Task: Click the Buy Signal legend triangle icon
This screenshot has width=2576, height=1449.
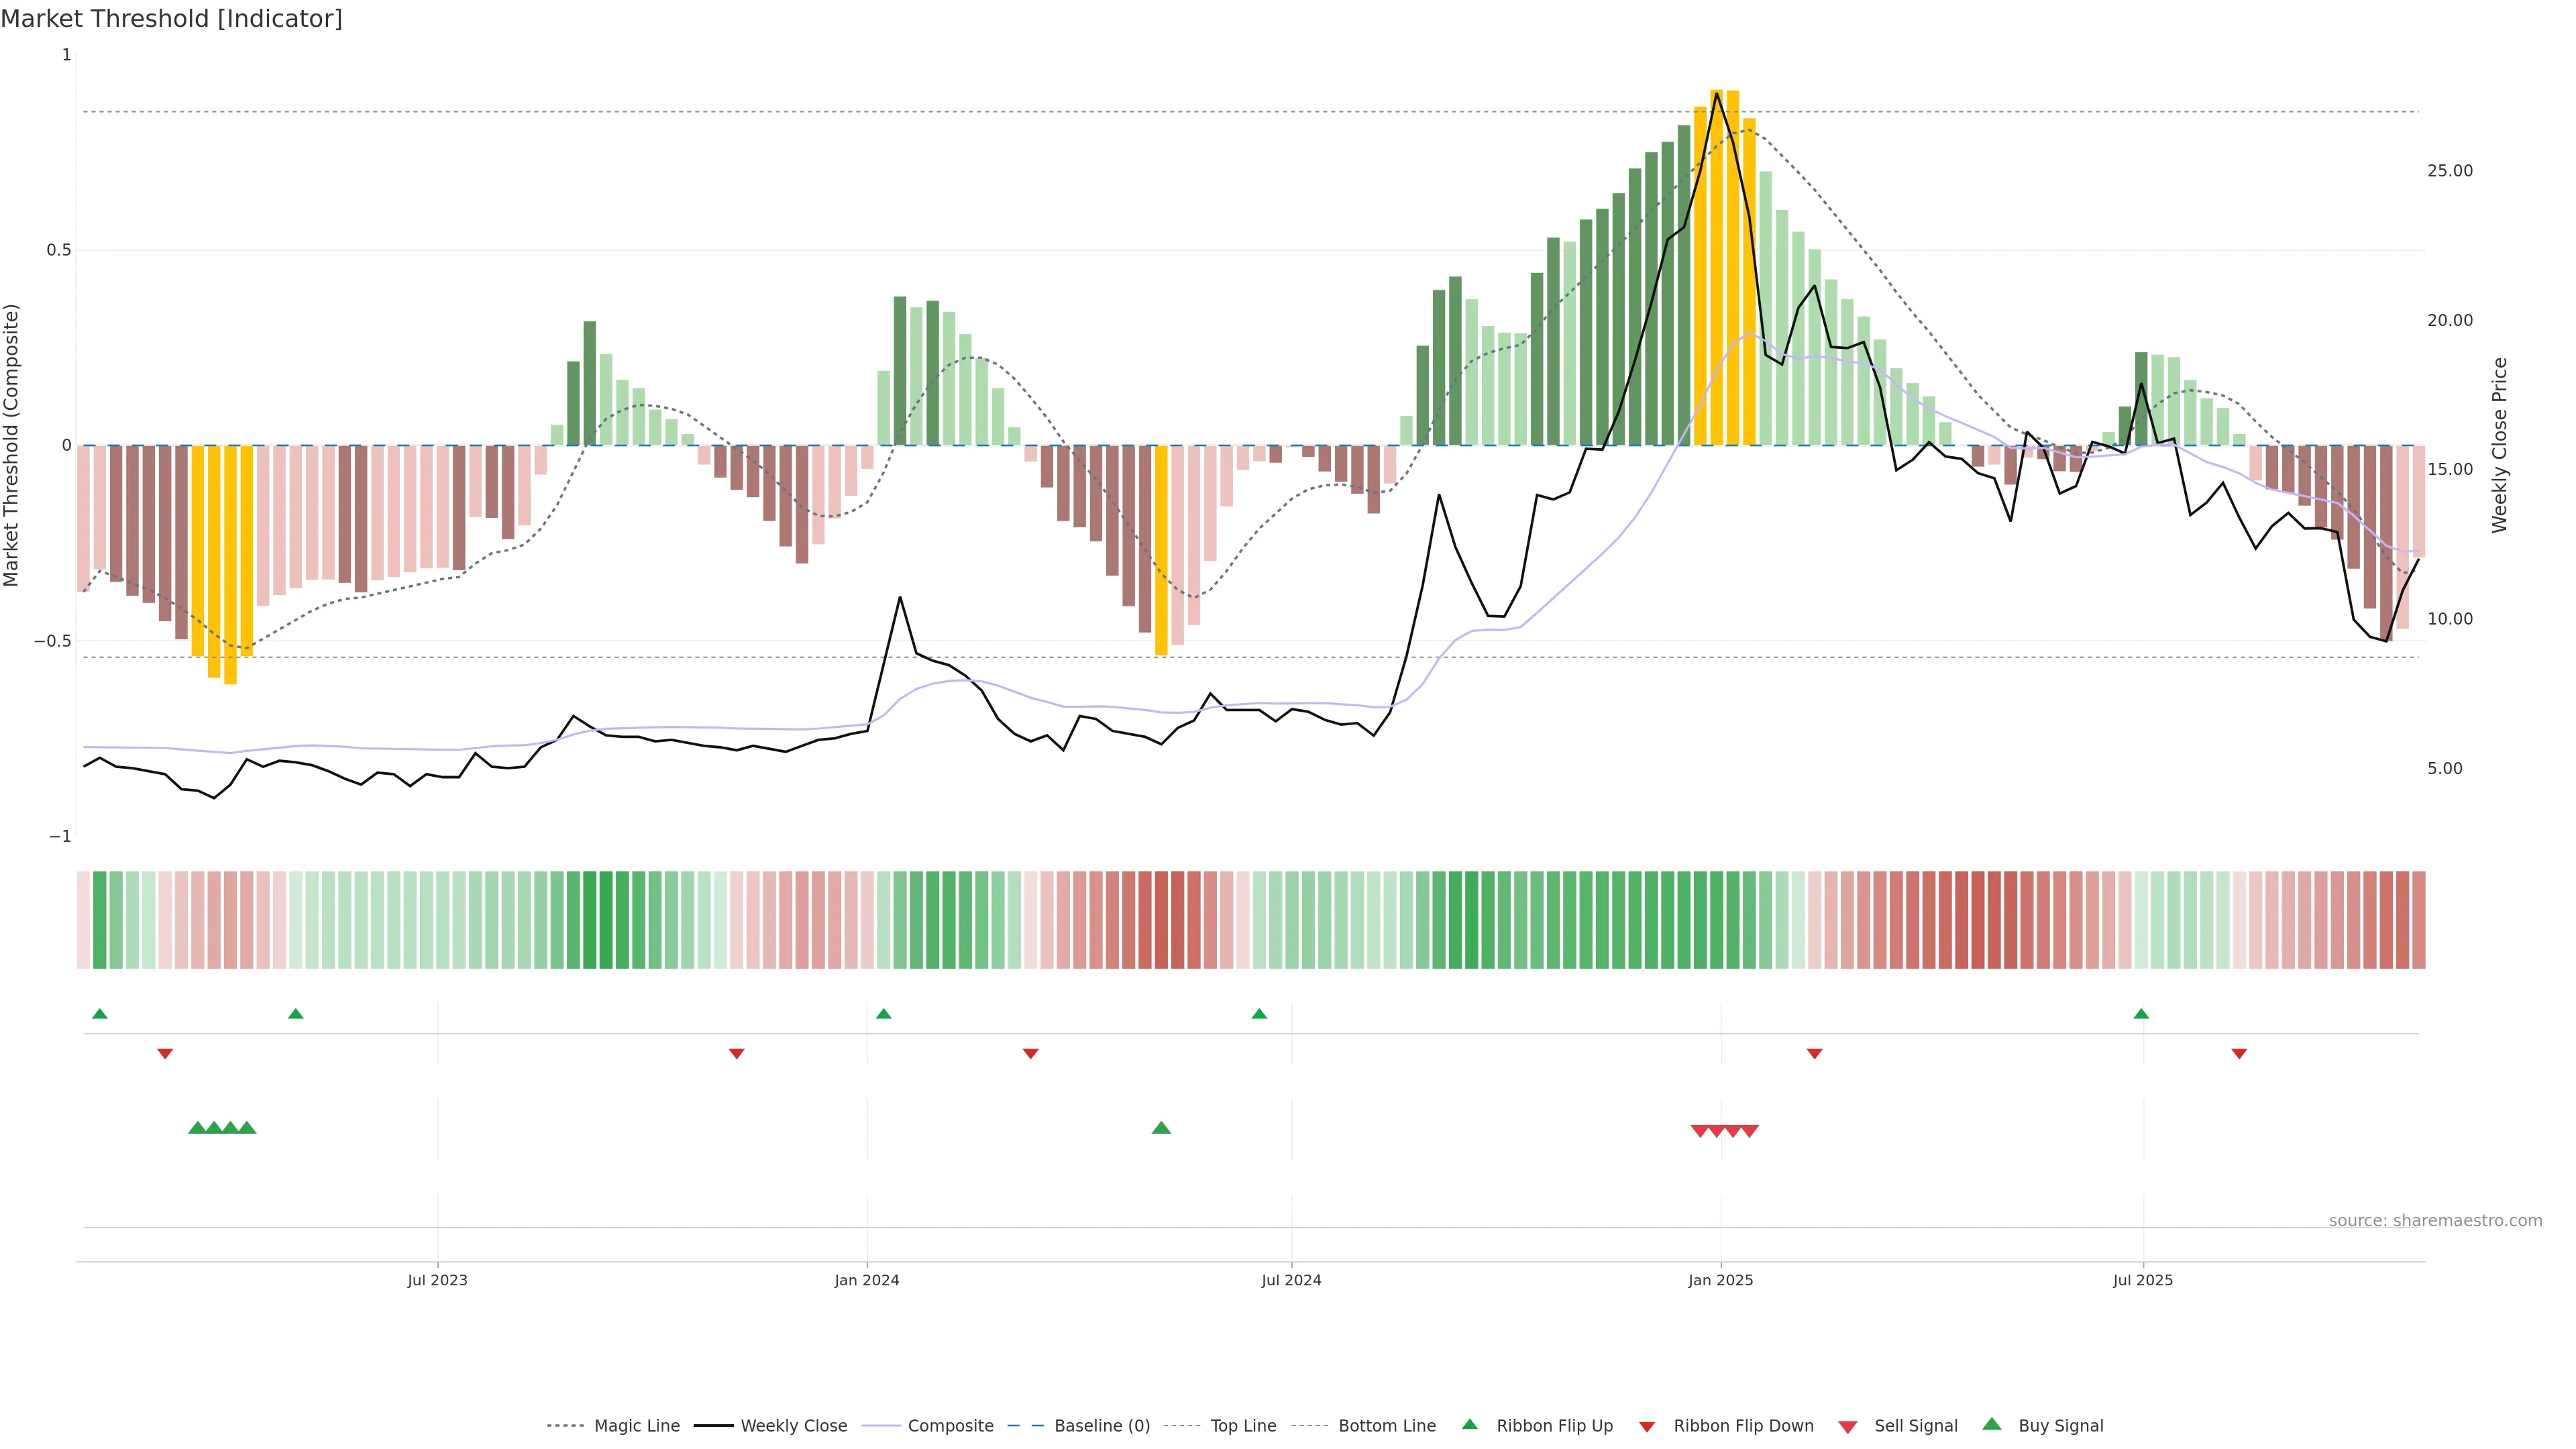Action: coord(1991,1424)
